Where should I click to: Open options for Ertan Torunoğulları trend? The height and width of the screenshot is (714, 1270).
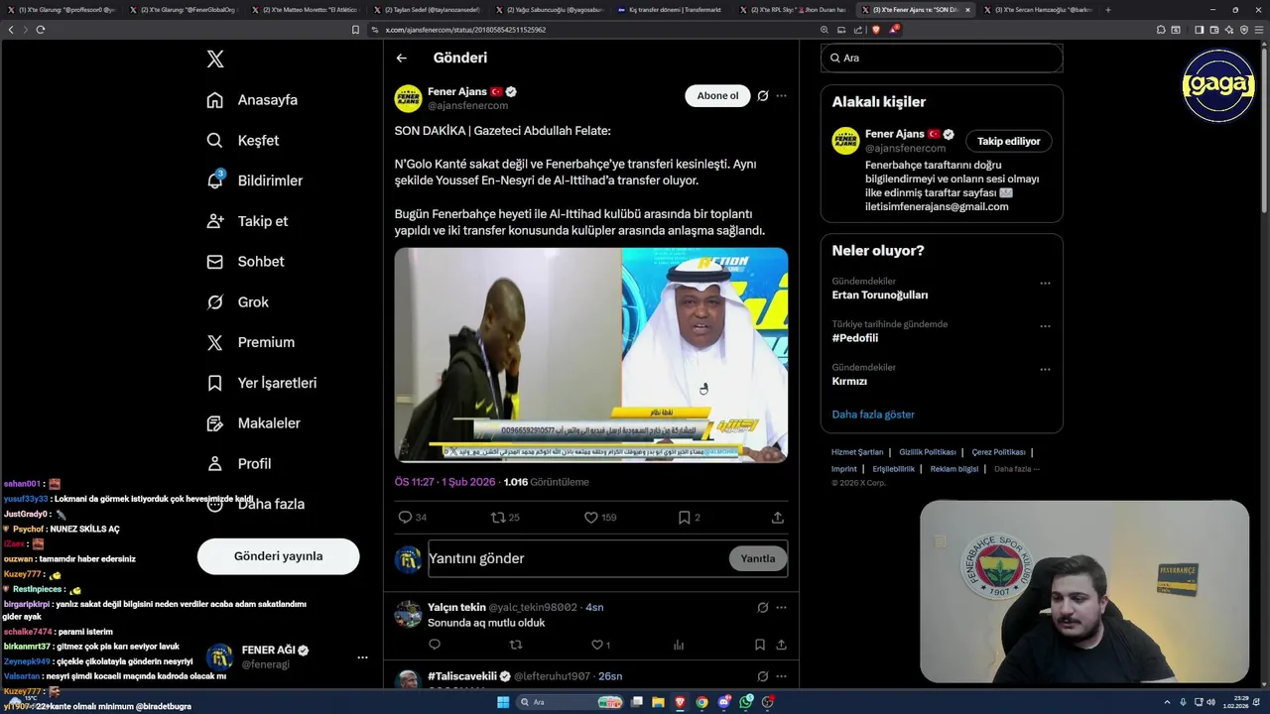tap(1045, 284)
